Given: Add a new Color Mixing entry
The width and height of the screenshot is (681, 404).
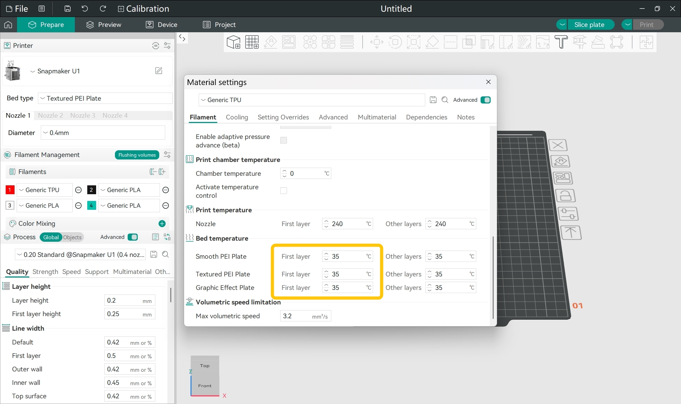Looking at the screenshot, I should [162, 224].
